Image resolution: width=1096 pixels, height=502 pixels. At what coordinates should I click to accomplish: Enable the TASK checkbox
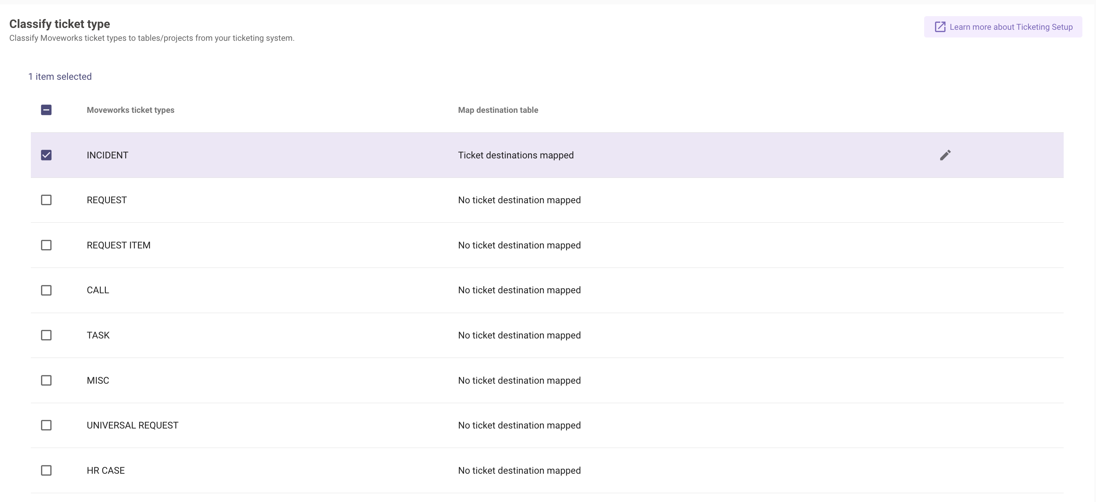(x=46, y=336)
